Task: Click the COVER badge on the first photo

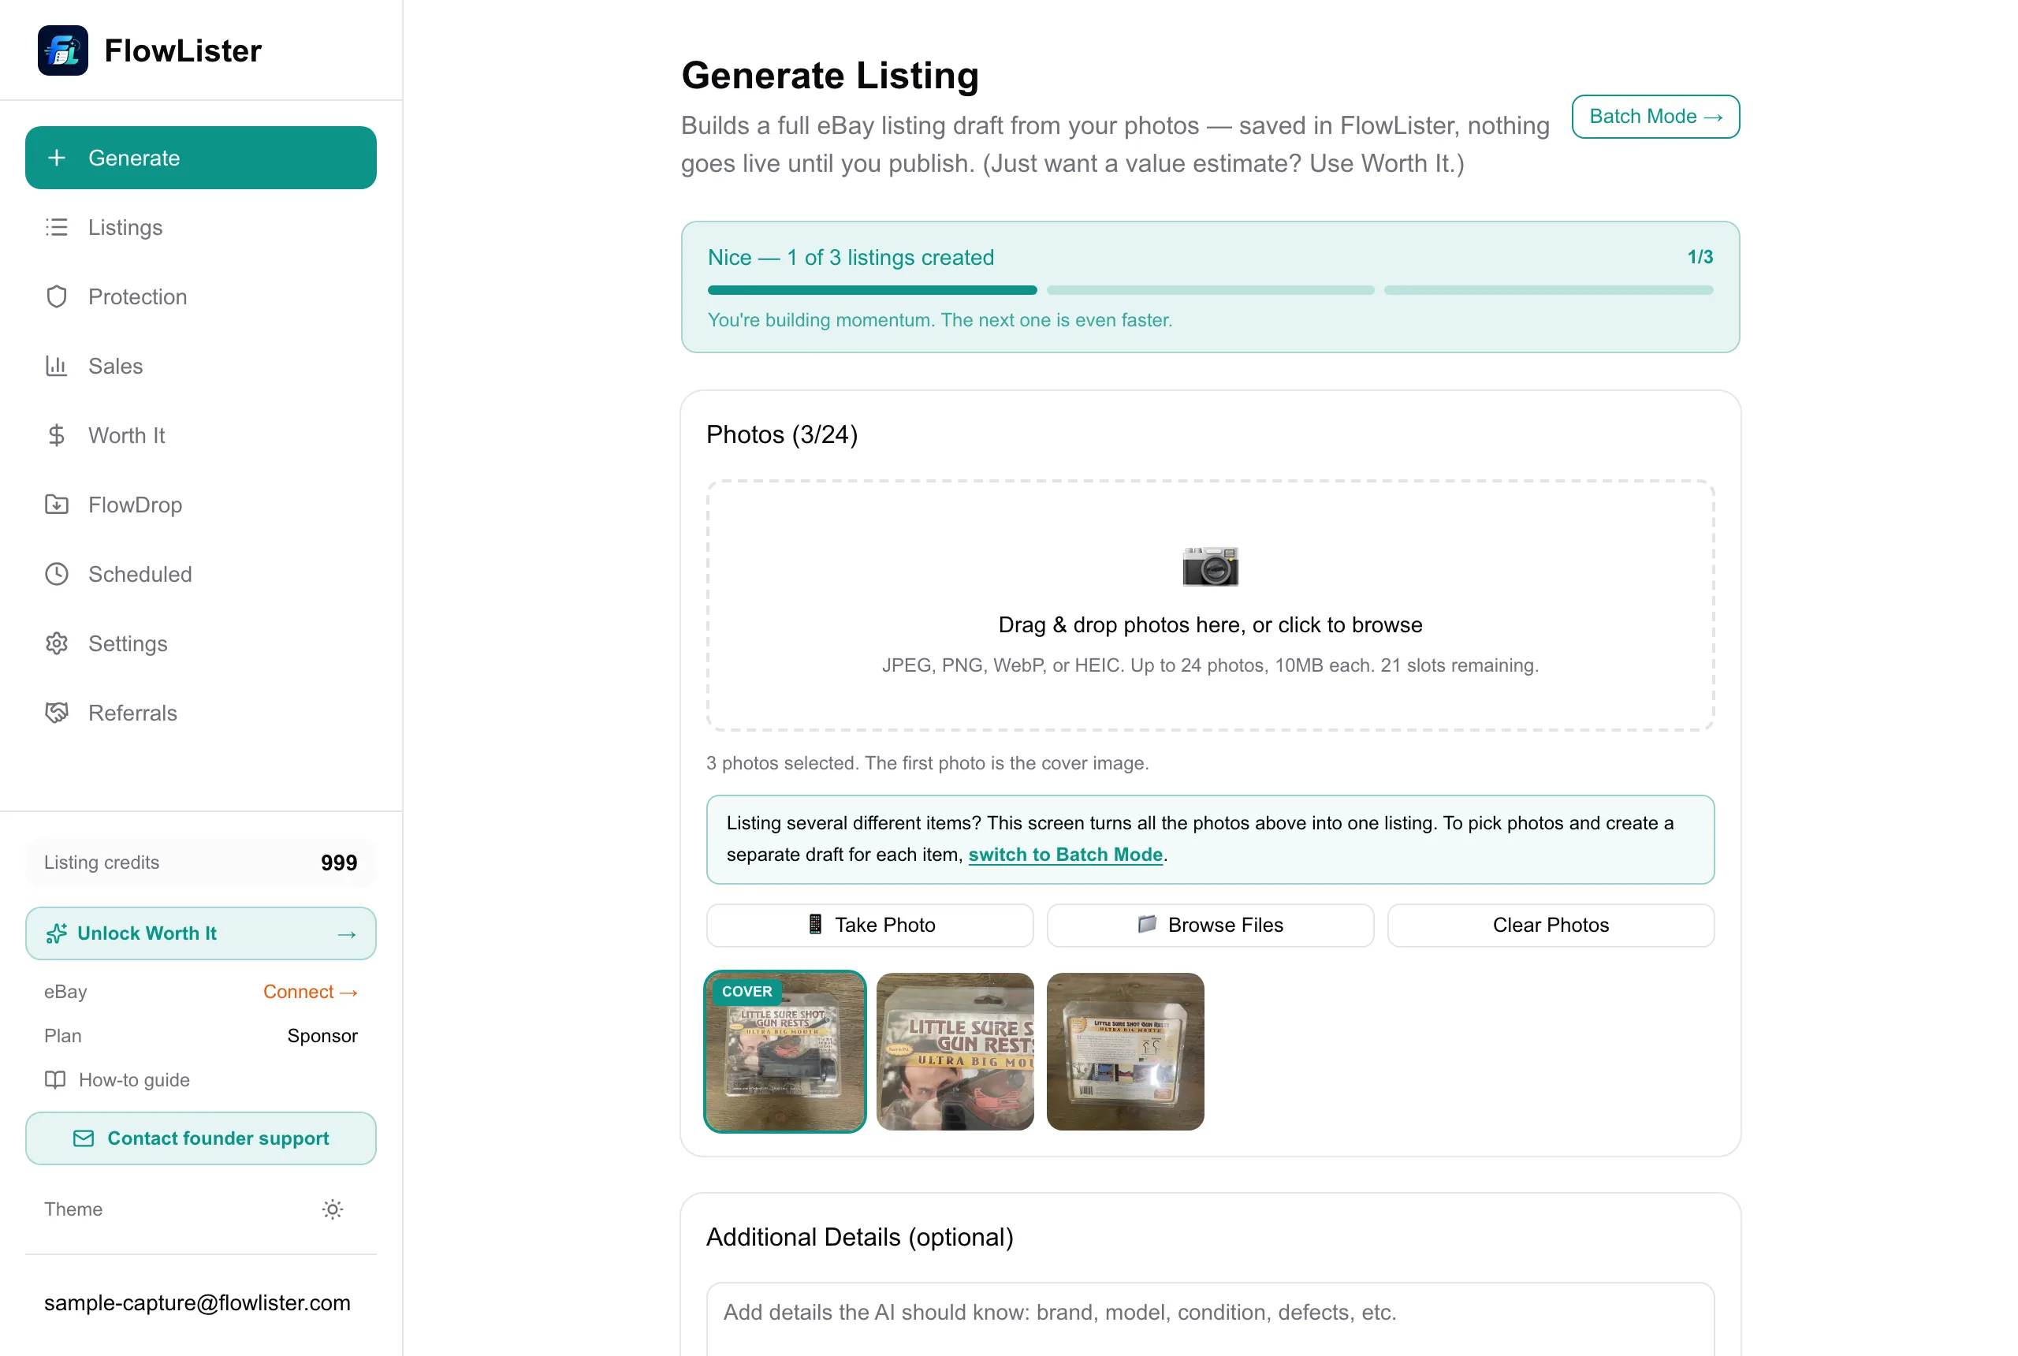Action: (747, 991)
